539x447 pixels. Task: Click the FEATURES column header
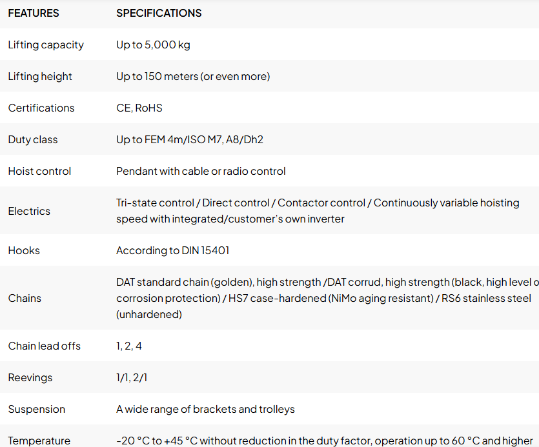34,13
